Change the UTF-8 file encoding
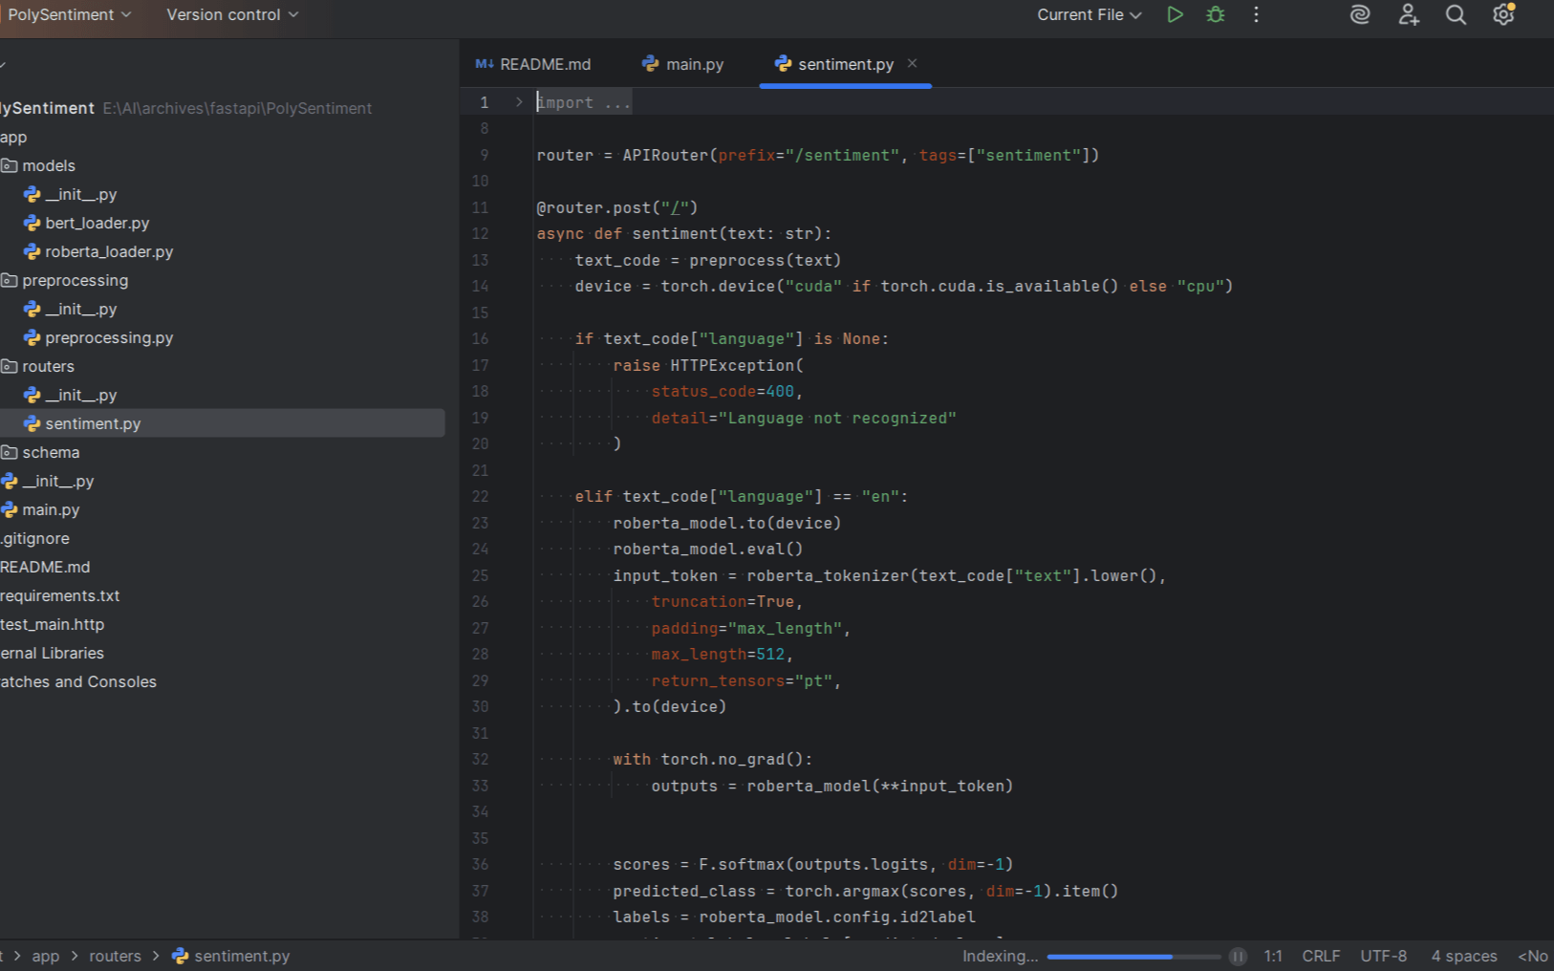The image size is (1554, 971). point(1383,956)
